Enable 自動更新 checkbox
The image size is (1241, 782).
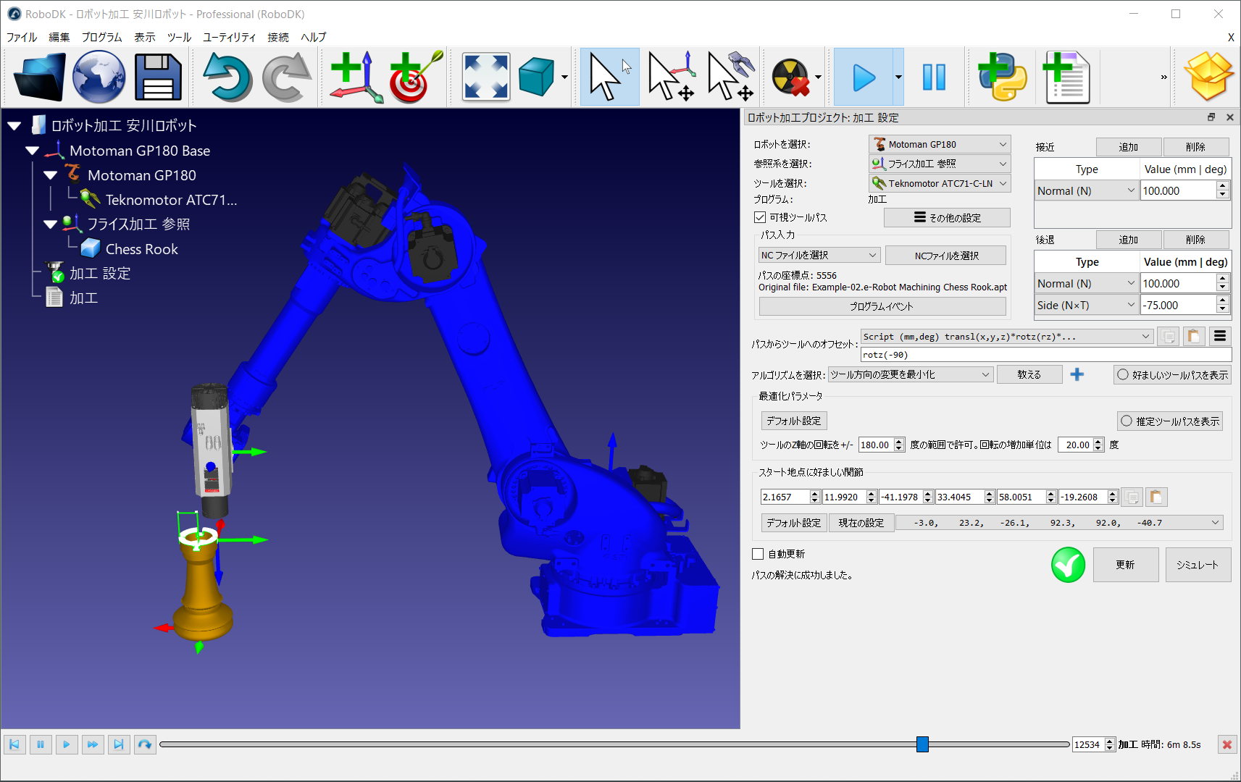pos(758,554)
